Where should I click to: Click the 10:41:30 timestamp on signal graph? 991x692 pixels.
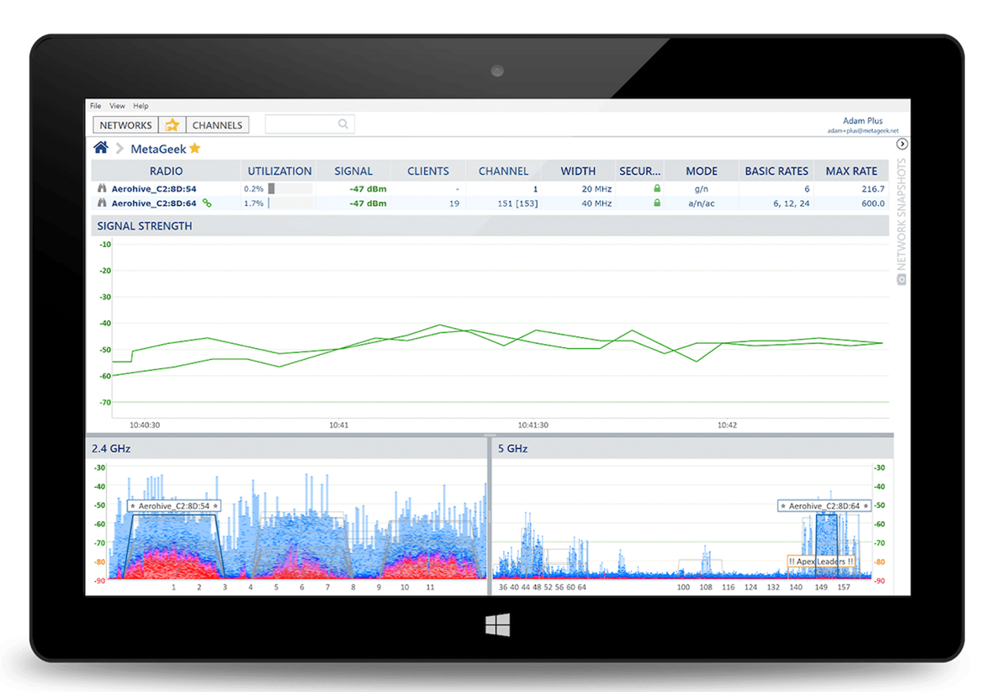533,425
